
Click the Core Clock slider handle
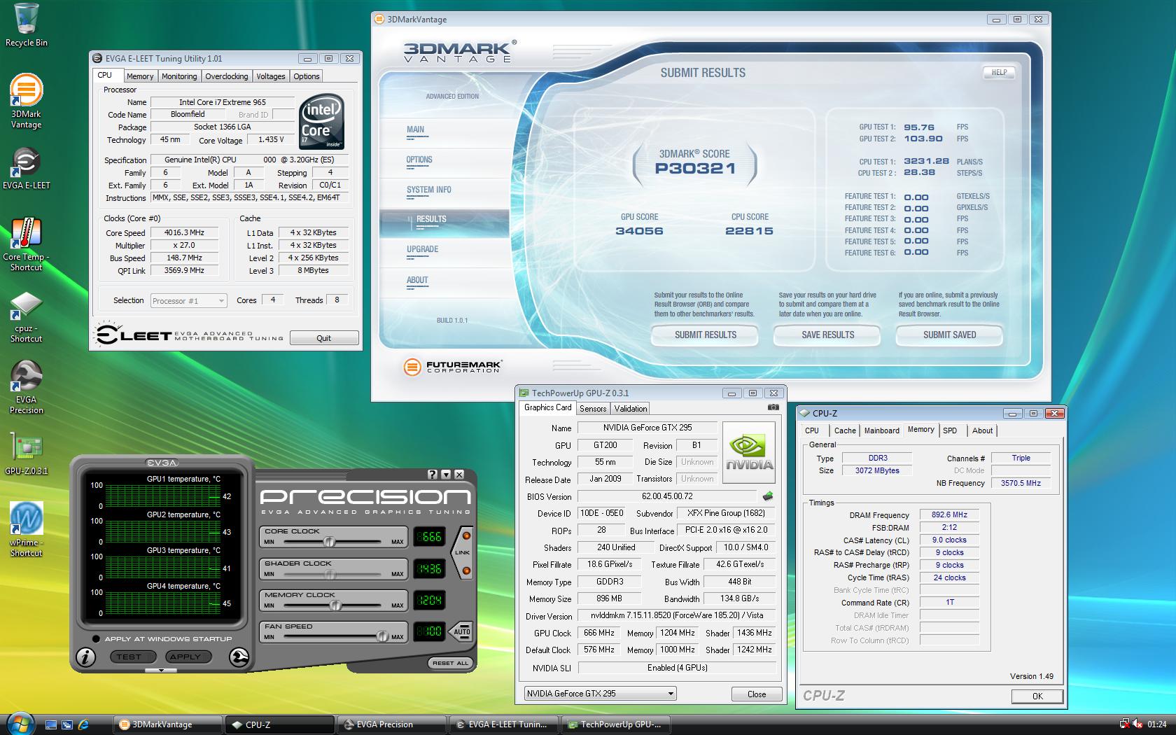coord(328,542)
